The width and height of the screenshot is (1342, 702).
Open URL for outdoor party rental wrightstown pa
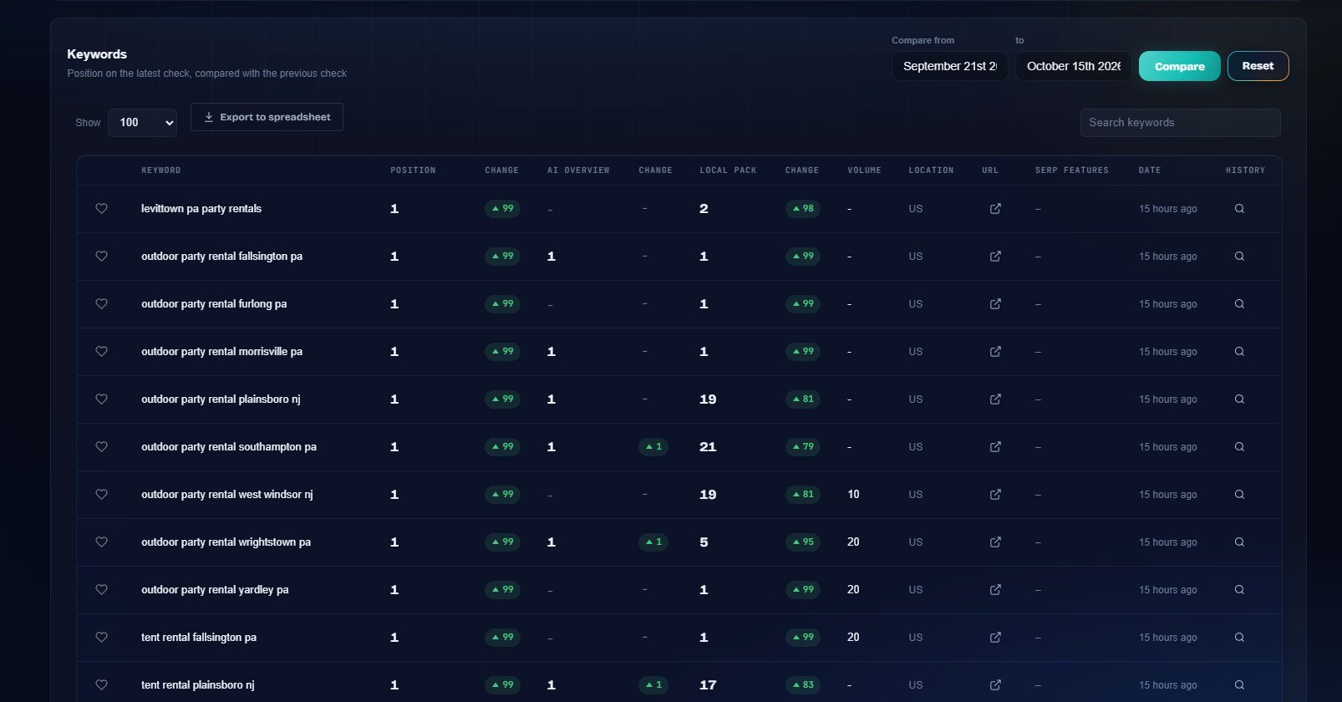click(x=995, y=542)
